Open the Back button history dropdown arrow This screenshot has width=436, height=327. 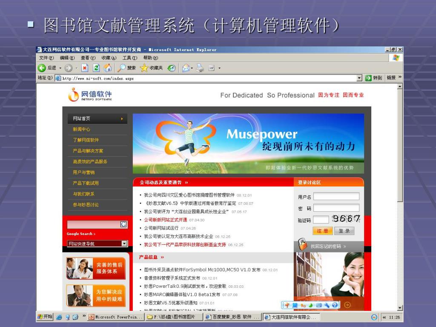[x=60, y=68]
